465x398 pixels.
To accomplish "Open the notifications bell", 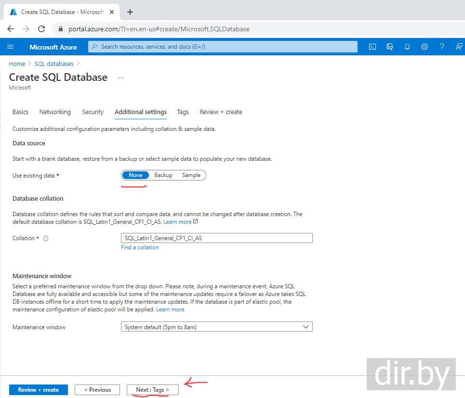I will pos(407,47).
